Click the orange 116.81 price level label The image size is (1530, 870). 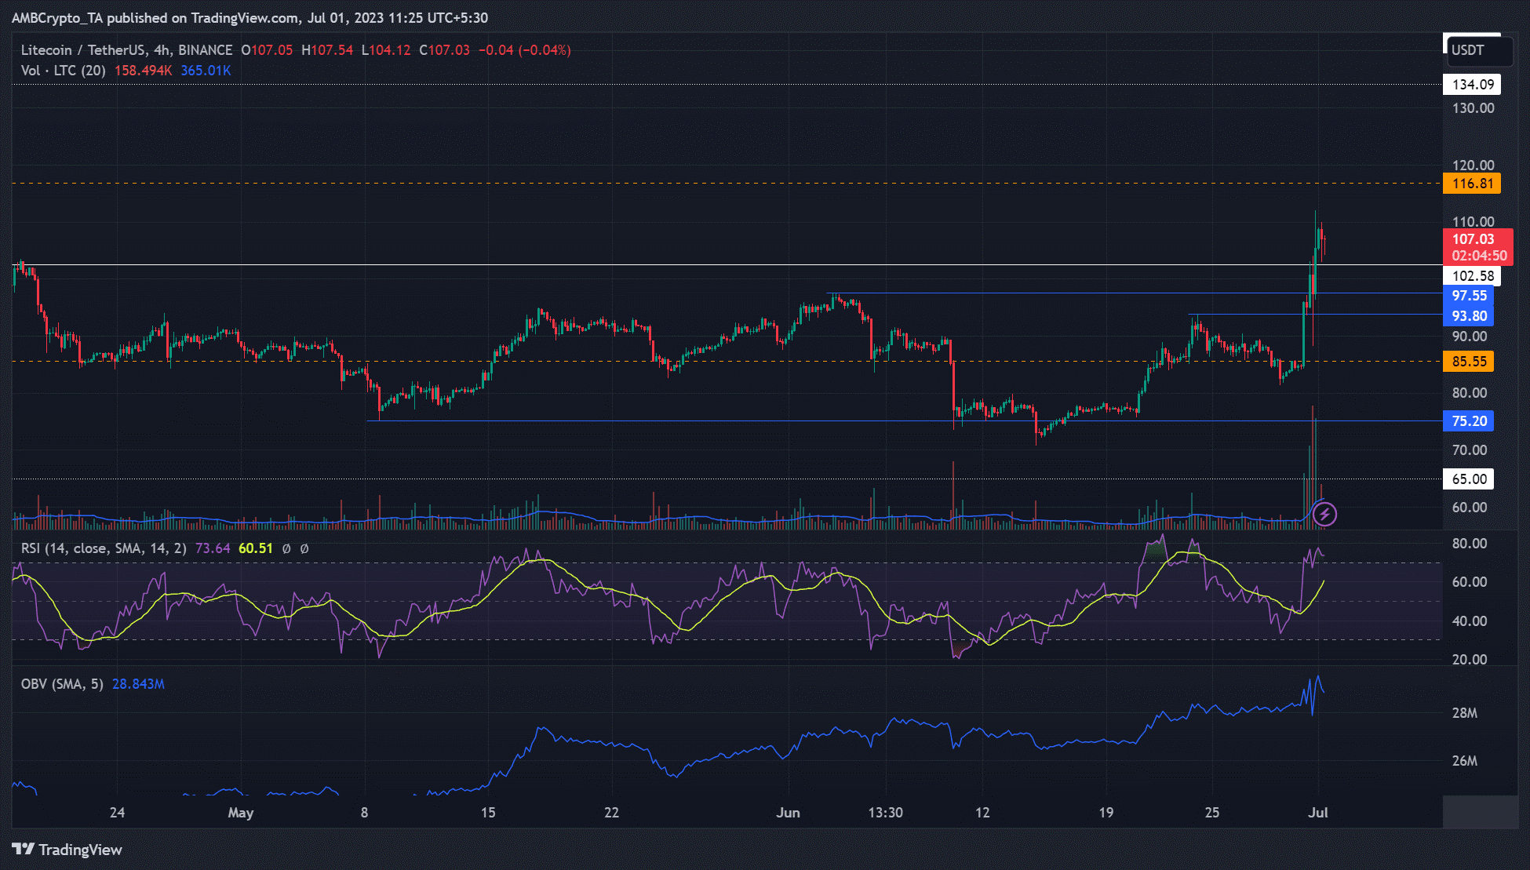pos(1470,183)
